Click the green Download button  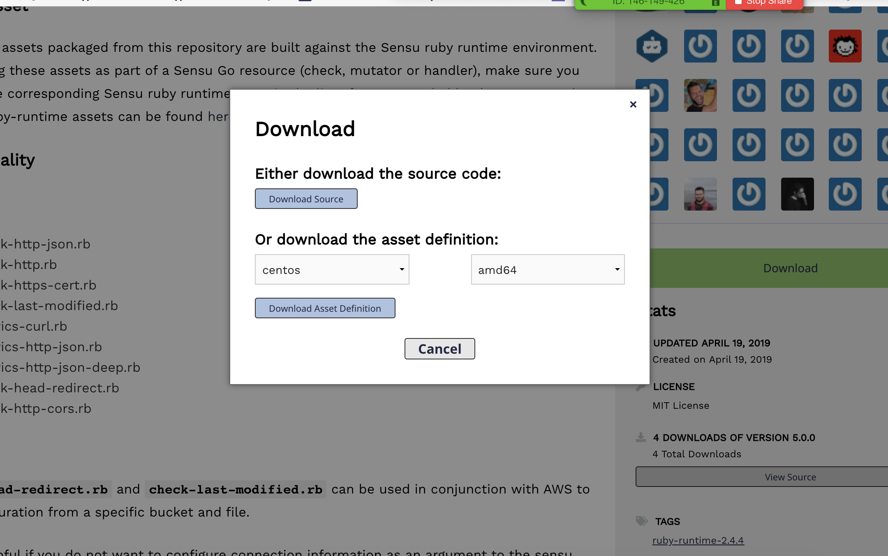(789, 268)
